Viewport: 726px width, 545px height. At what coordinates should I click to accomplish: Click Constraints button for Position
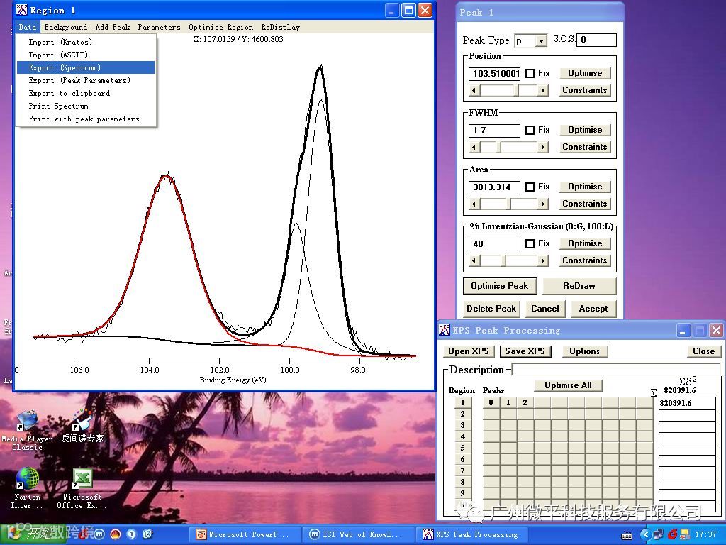(585, 90)
